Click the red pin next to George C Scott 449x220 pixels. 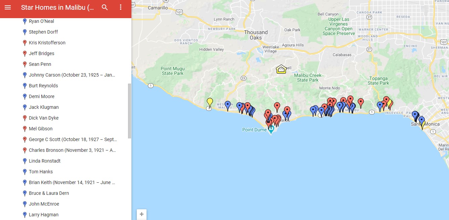click(25, 139)
